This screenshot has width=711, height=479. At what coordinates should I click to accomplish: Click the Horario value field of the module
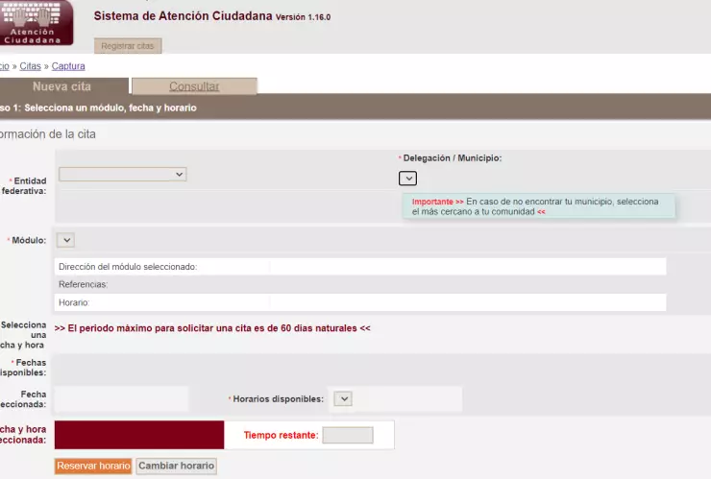point(466,302)
